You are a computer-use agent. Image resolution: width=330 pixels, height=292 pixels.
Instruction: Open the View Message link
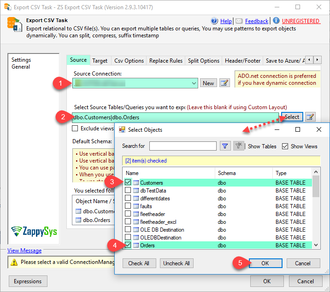tap(24, 251)
